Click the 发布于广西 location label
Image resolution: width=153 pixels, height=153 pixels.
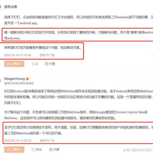click(47, 55)
